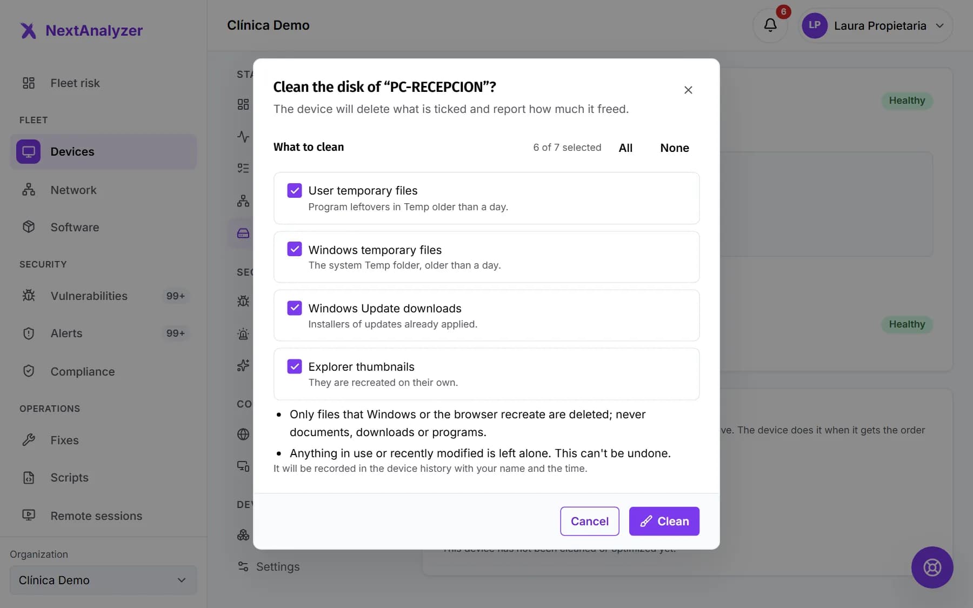Click the activity pulse icon in the device submenu
Viewport: 973px width, 608px height.
coord(243,136)
